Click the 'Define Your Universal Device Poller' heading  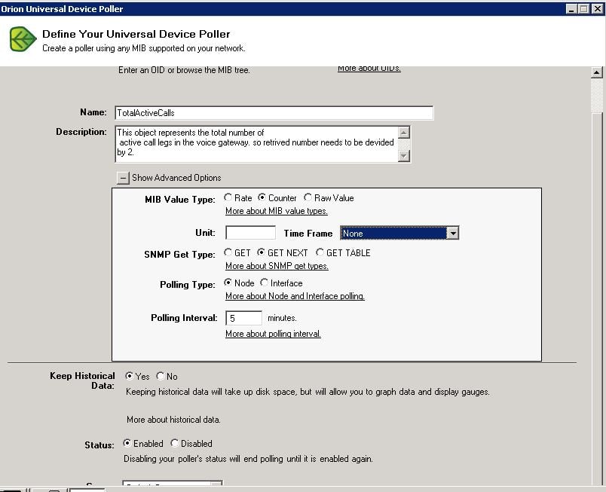136,34
